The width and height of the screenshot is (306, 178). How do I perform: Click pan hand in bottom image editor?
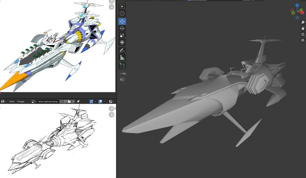(x=112, y=114)
